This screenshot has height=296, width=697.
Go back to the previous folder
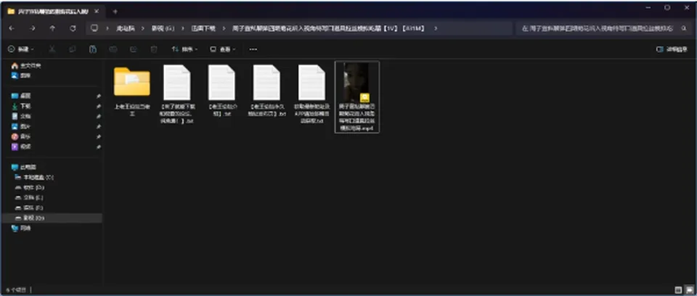[12, 28]
